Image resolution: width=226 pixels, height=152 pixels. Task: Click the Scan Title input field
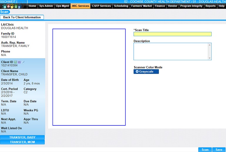click(x=172, y=34)
